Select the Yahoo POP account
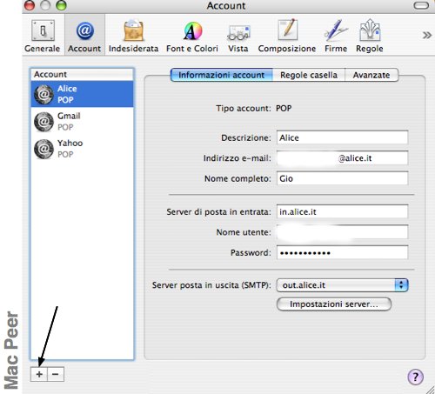The width and height of the screenshot is (435, 394). pyautogui.click(x=82, y=149)
